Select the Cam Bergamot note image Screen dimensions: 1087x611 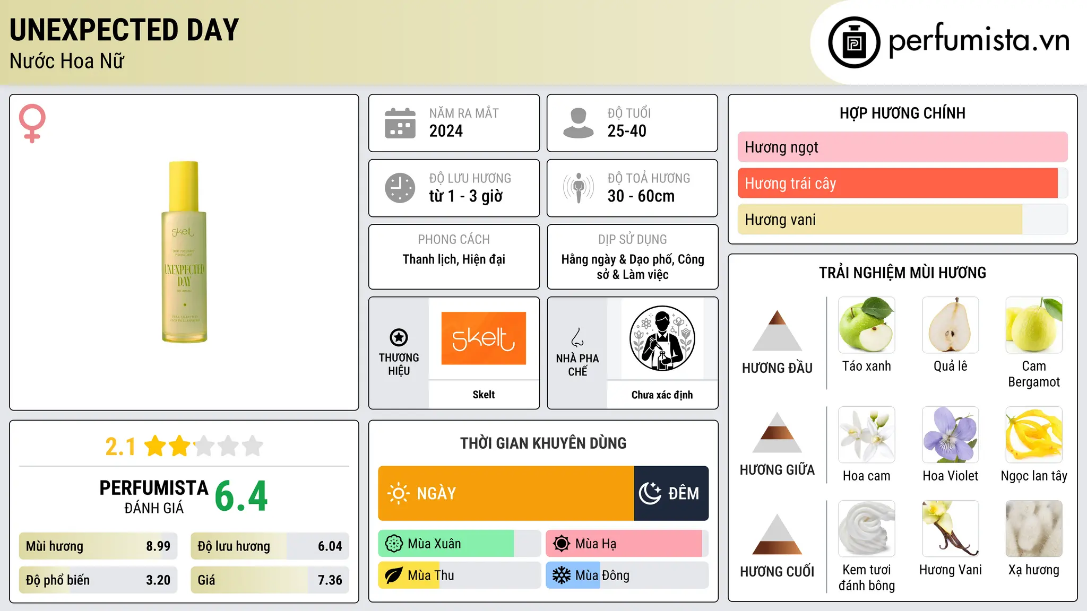point(1034,325)
